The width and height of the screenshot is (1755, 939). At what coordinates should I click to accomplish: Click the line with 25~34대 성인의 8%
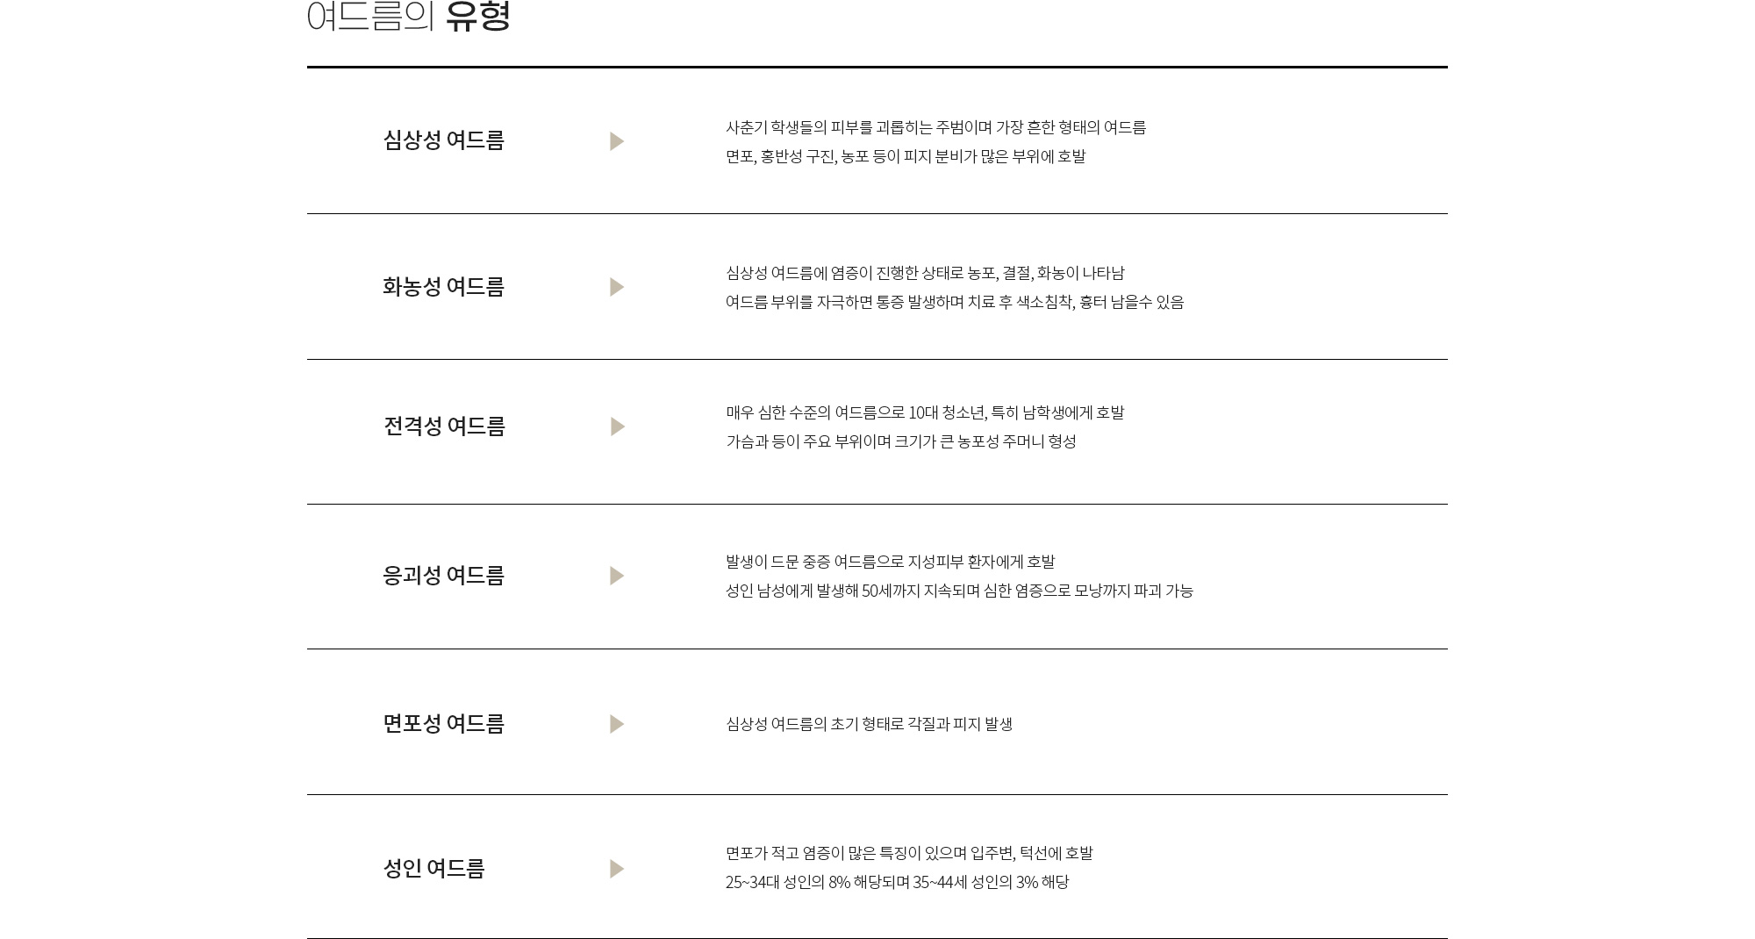[x=897, y=882]
